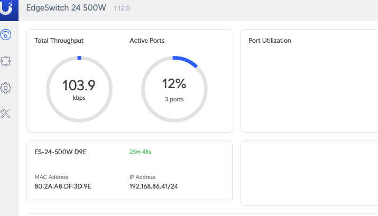Open the Tools wrench icon in the sidebar

tap(6, 114)
